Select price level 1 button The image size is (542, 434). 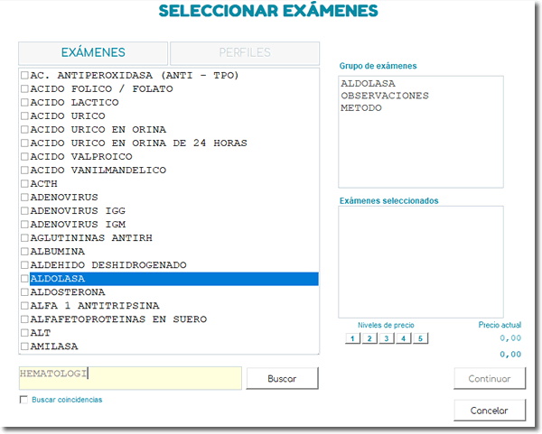(351, 338)
